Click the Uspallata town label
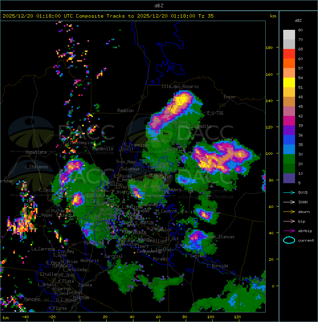318x322 pixels. pos(36,152)
